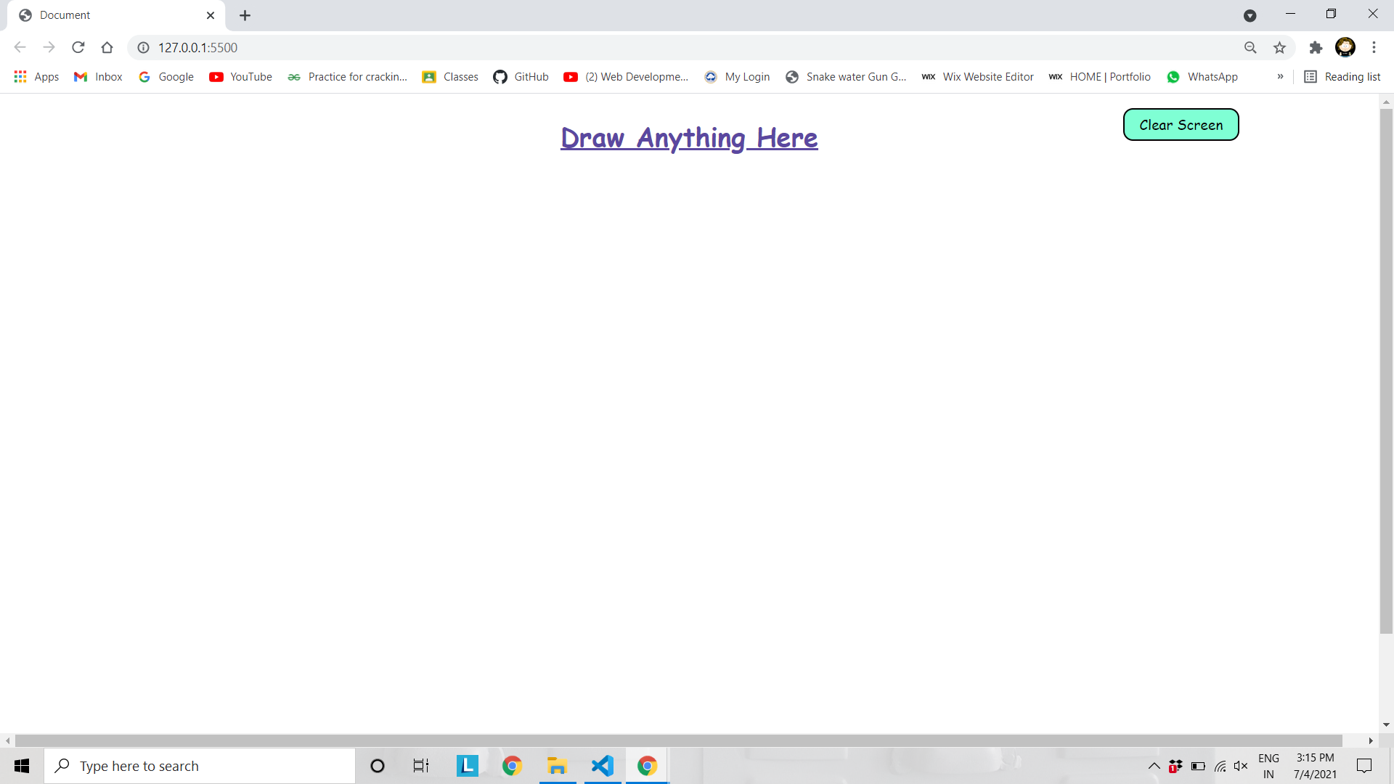
Task: Toggle the muted speaker volume icon
Action: [1241, 766]
